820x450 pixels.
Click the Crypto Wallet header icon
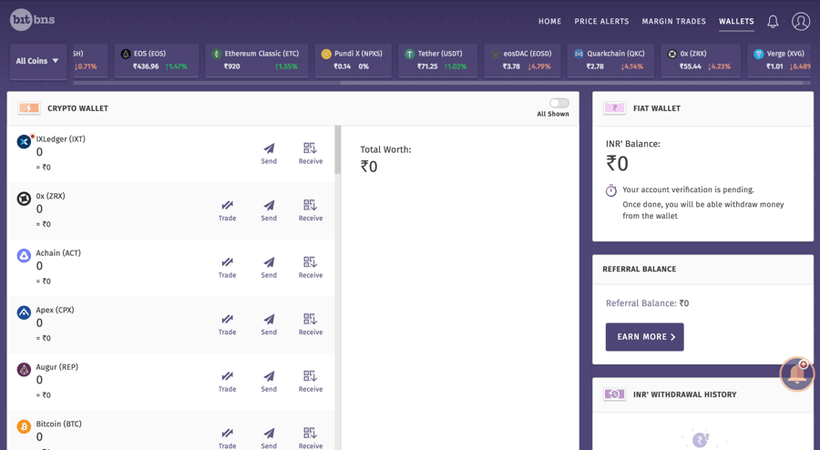pos(29,108)
